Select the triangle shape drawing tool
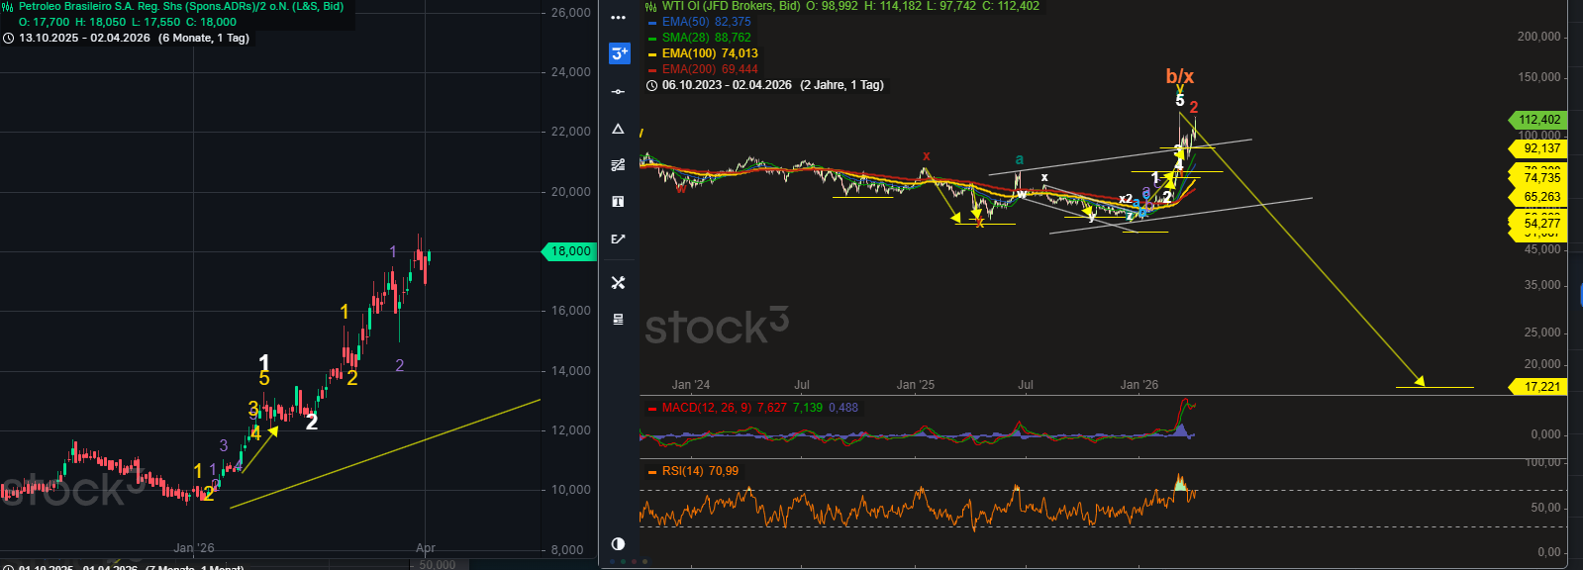The height and width of the screenshot is (570, 1583). point(619,129)
